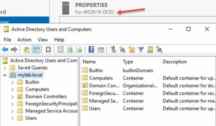Click the clipboard paste toolbar icon

[48, 49]
